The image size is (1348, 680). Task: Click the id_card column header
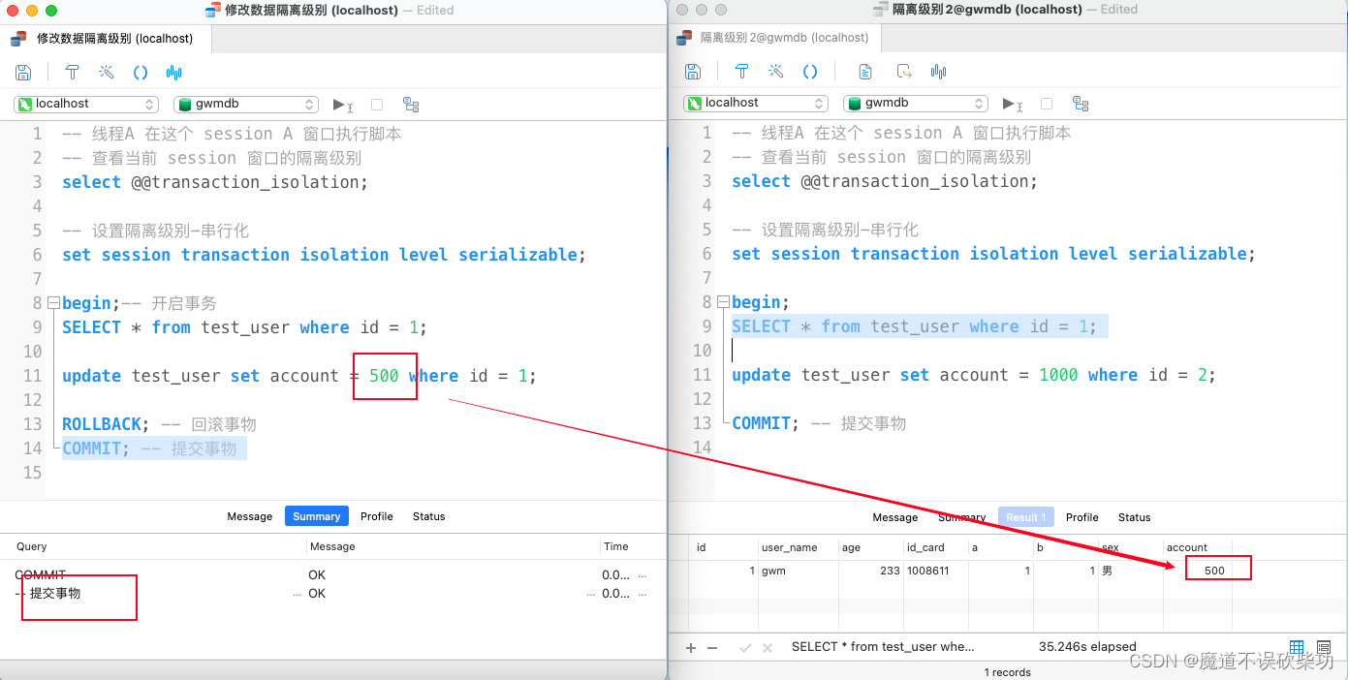(x=935, y=547)
